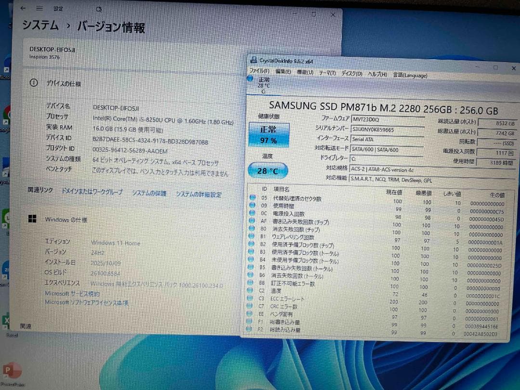Select the drive C status orb at top
Image resolution: width=520 pixels, height=390 pixels.
click(x=250, y=78)
